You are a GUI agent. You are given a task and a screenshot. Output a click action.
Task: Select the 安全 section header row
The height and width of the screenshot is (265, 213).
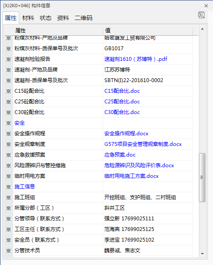click(98, 123)
